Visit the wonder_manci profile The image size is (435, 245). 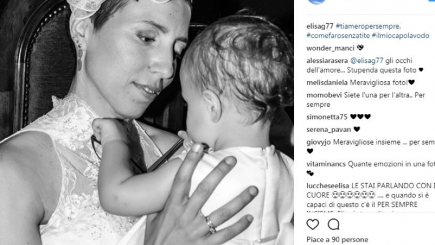click(330, 48)
